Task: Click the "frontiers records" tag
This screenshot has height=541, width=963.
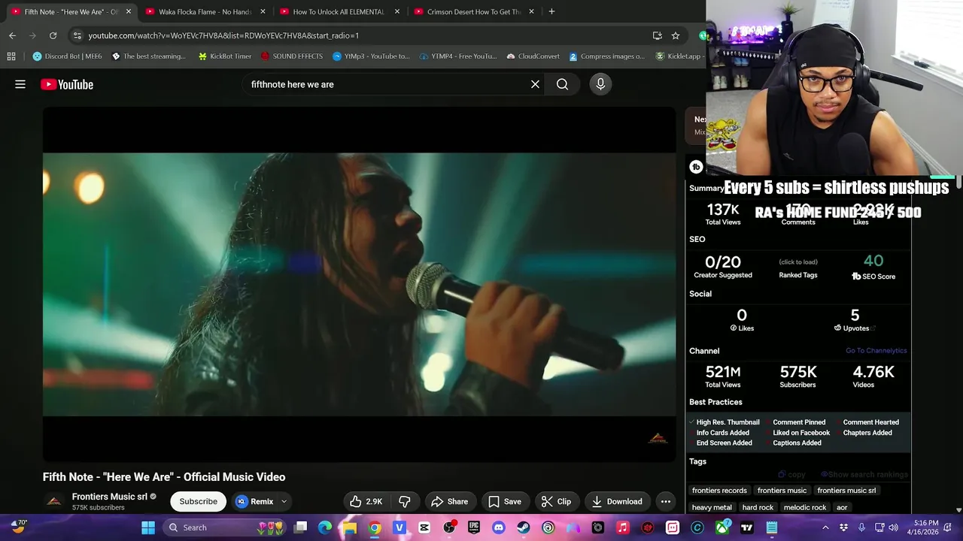Action: (x=719, y=491)
